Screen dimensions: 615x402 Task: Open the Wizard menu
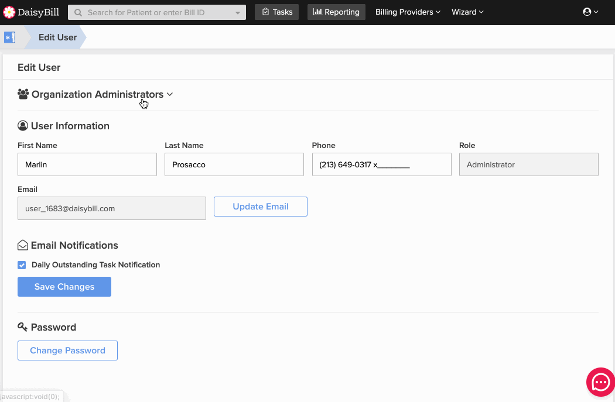click(x=467, y=12)
